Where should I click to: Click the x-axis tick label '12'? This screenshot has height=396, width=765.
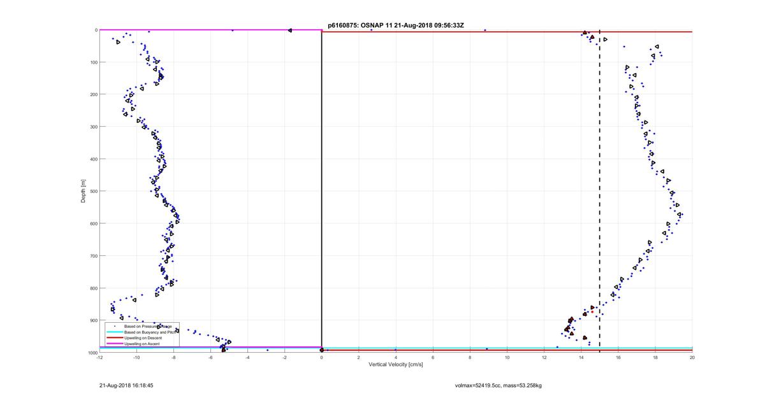[544, 358]
